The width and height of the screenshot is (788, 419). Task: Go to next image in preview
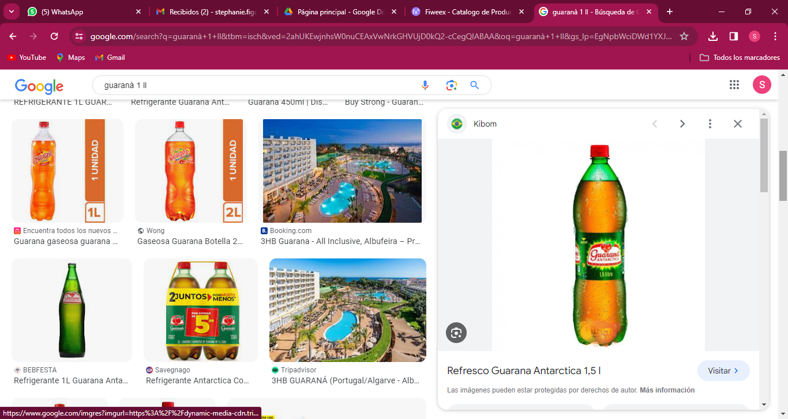(x=682, y=124)
